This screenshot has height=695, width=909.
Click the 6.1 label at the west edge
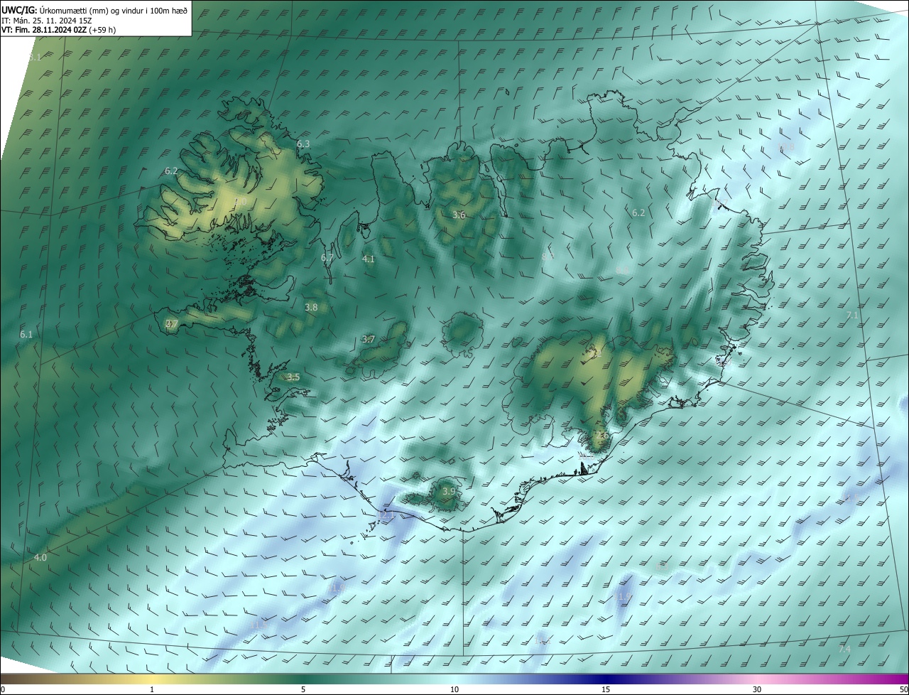pyautogui.click(x=26, y=334)
